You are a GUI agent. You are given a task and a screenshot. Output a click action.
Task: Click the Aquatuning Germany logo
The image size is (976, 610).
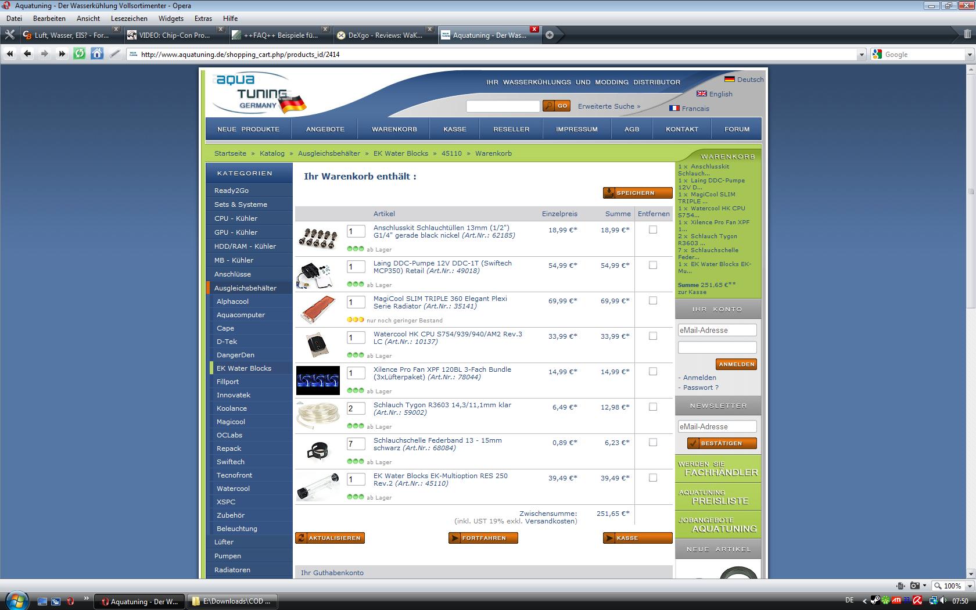tap(259, 93)
